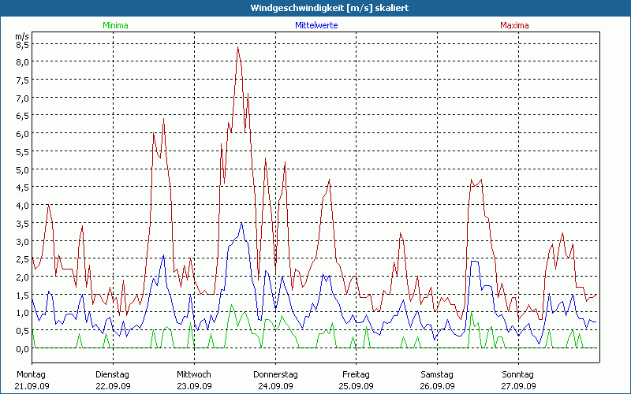Click the Samstag day label
The image size is (631, 394).
click(x=437, y=375)
